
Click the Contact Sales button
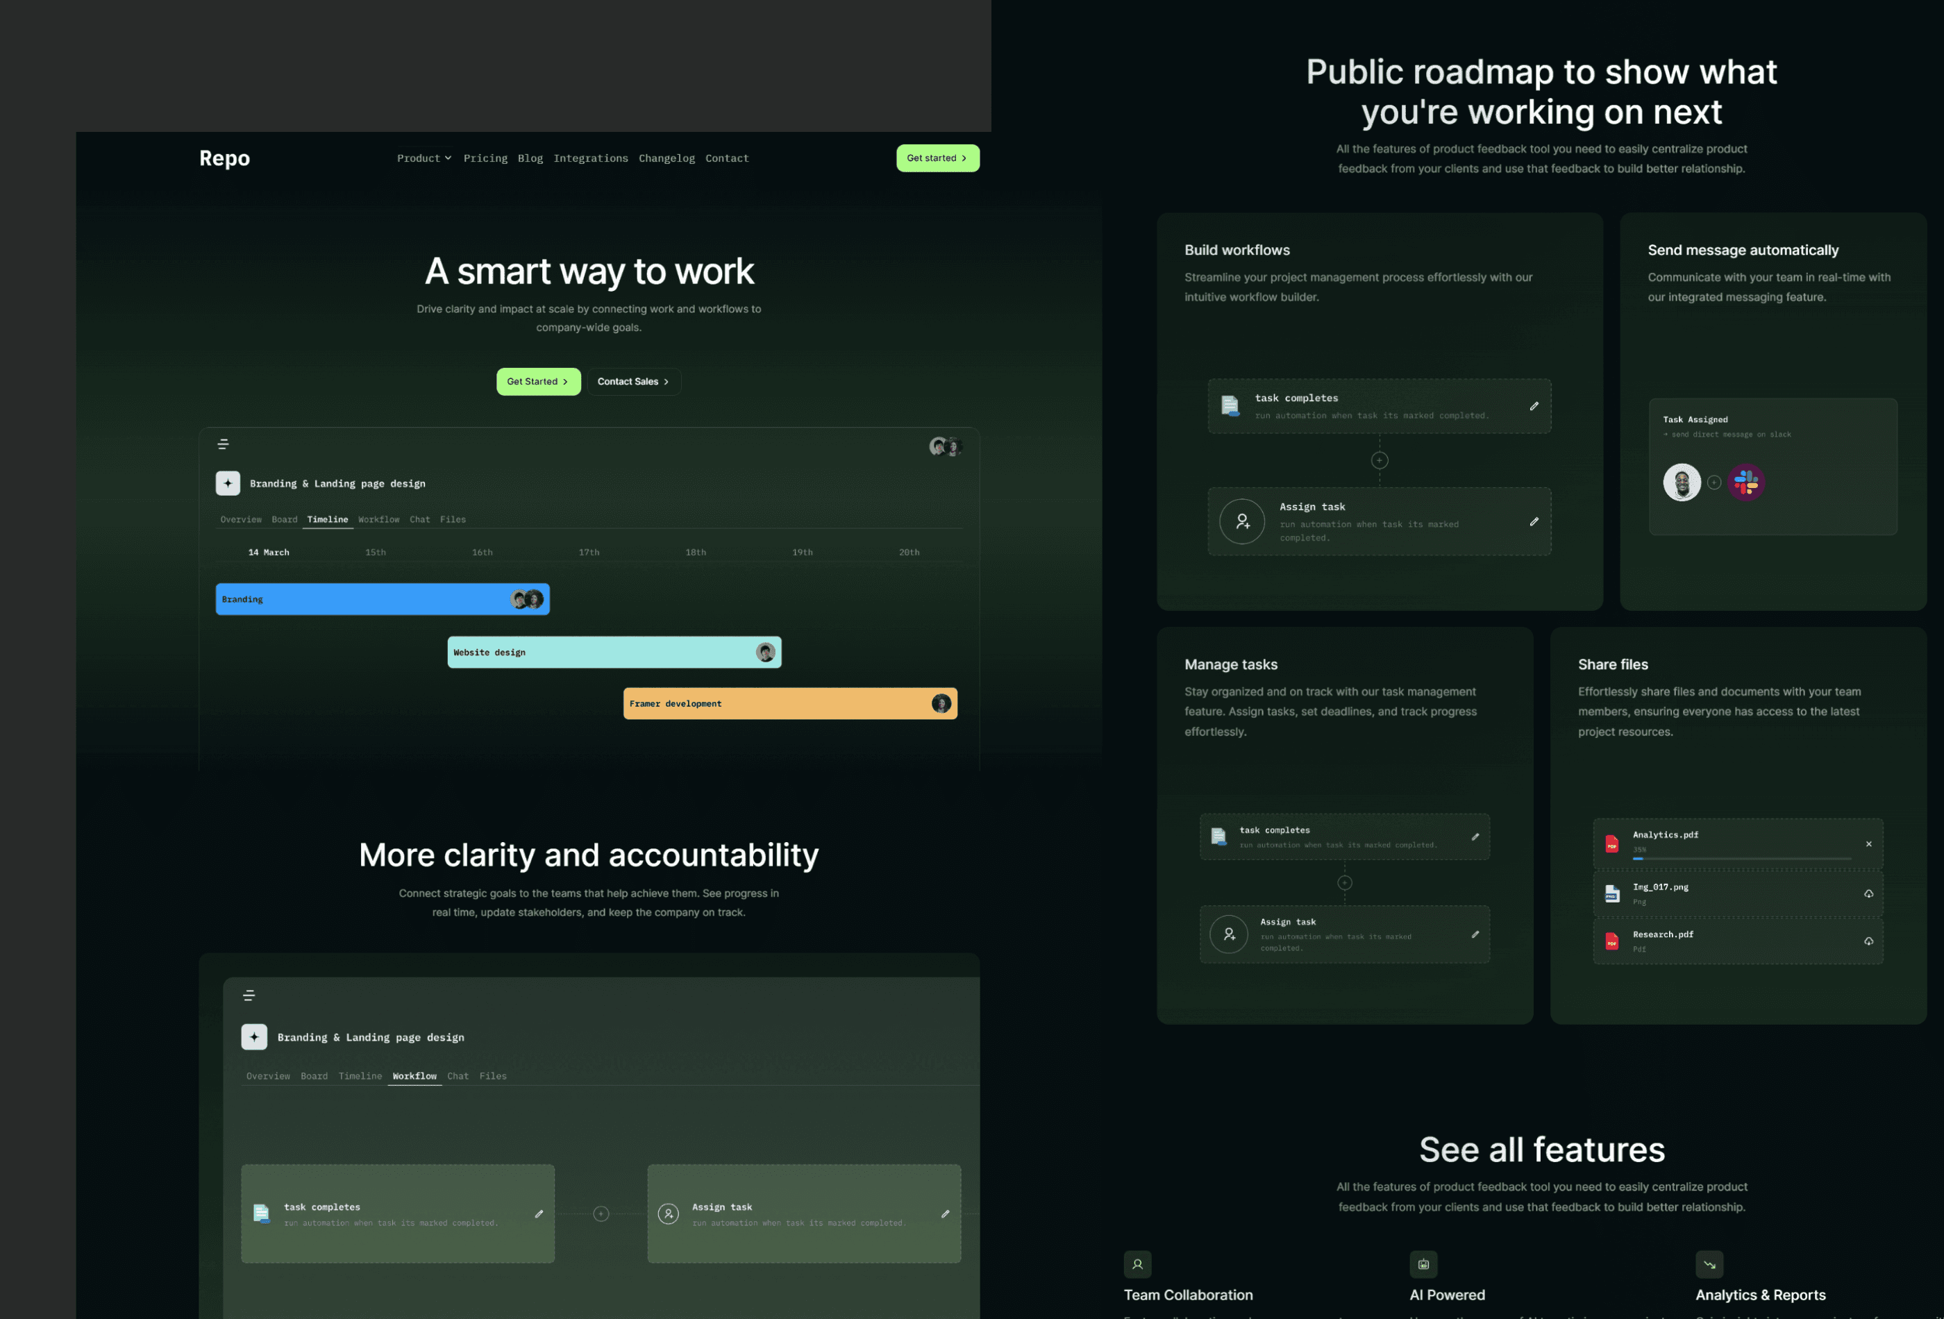(x=633, y=381)
